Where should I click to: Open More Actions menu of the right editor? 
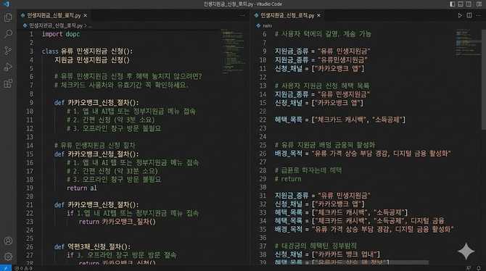479,15
